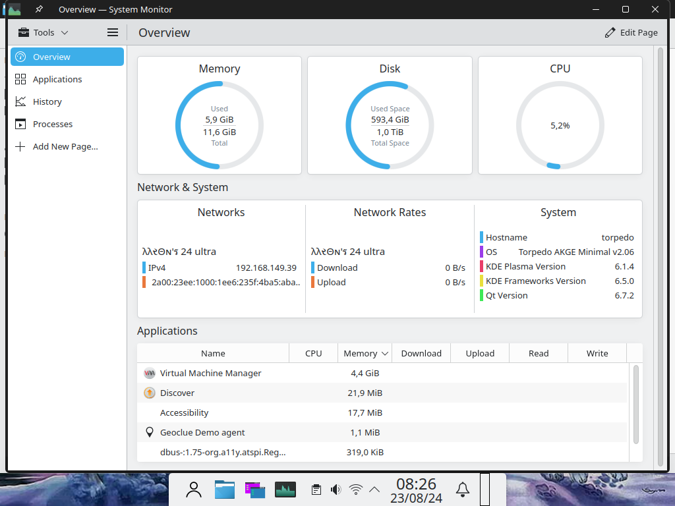Open the Wi-Fi network tray icon

[355, 490]
